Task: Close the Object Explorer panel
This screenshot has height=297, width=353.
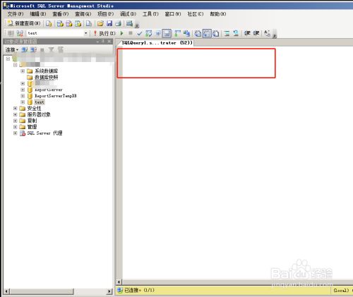Action: pyautogui.click(x=109, y=41)
